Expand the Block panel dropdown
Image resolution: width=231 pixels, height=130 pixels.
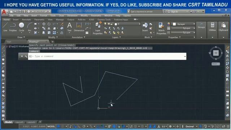tap(148, 37)
